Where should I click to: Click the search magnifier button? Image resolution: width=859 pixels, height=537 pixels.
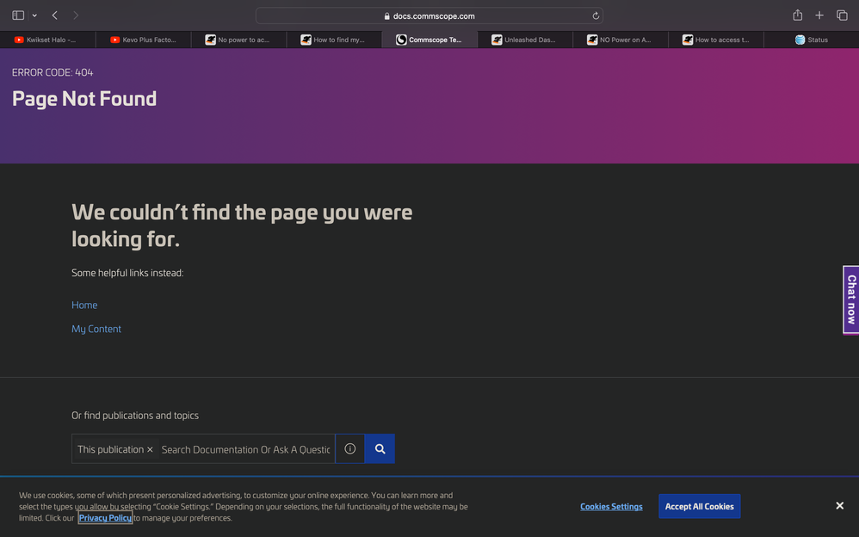[380, 449]
